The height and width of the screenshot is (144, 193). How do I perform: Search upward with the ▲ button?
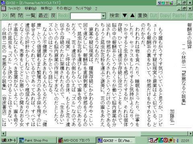point(132,16)
